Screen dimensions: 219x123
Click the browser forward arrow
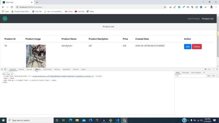[7, 7]
